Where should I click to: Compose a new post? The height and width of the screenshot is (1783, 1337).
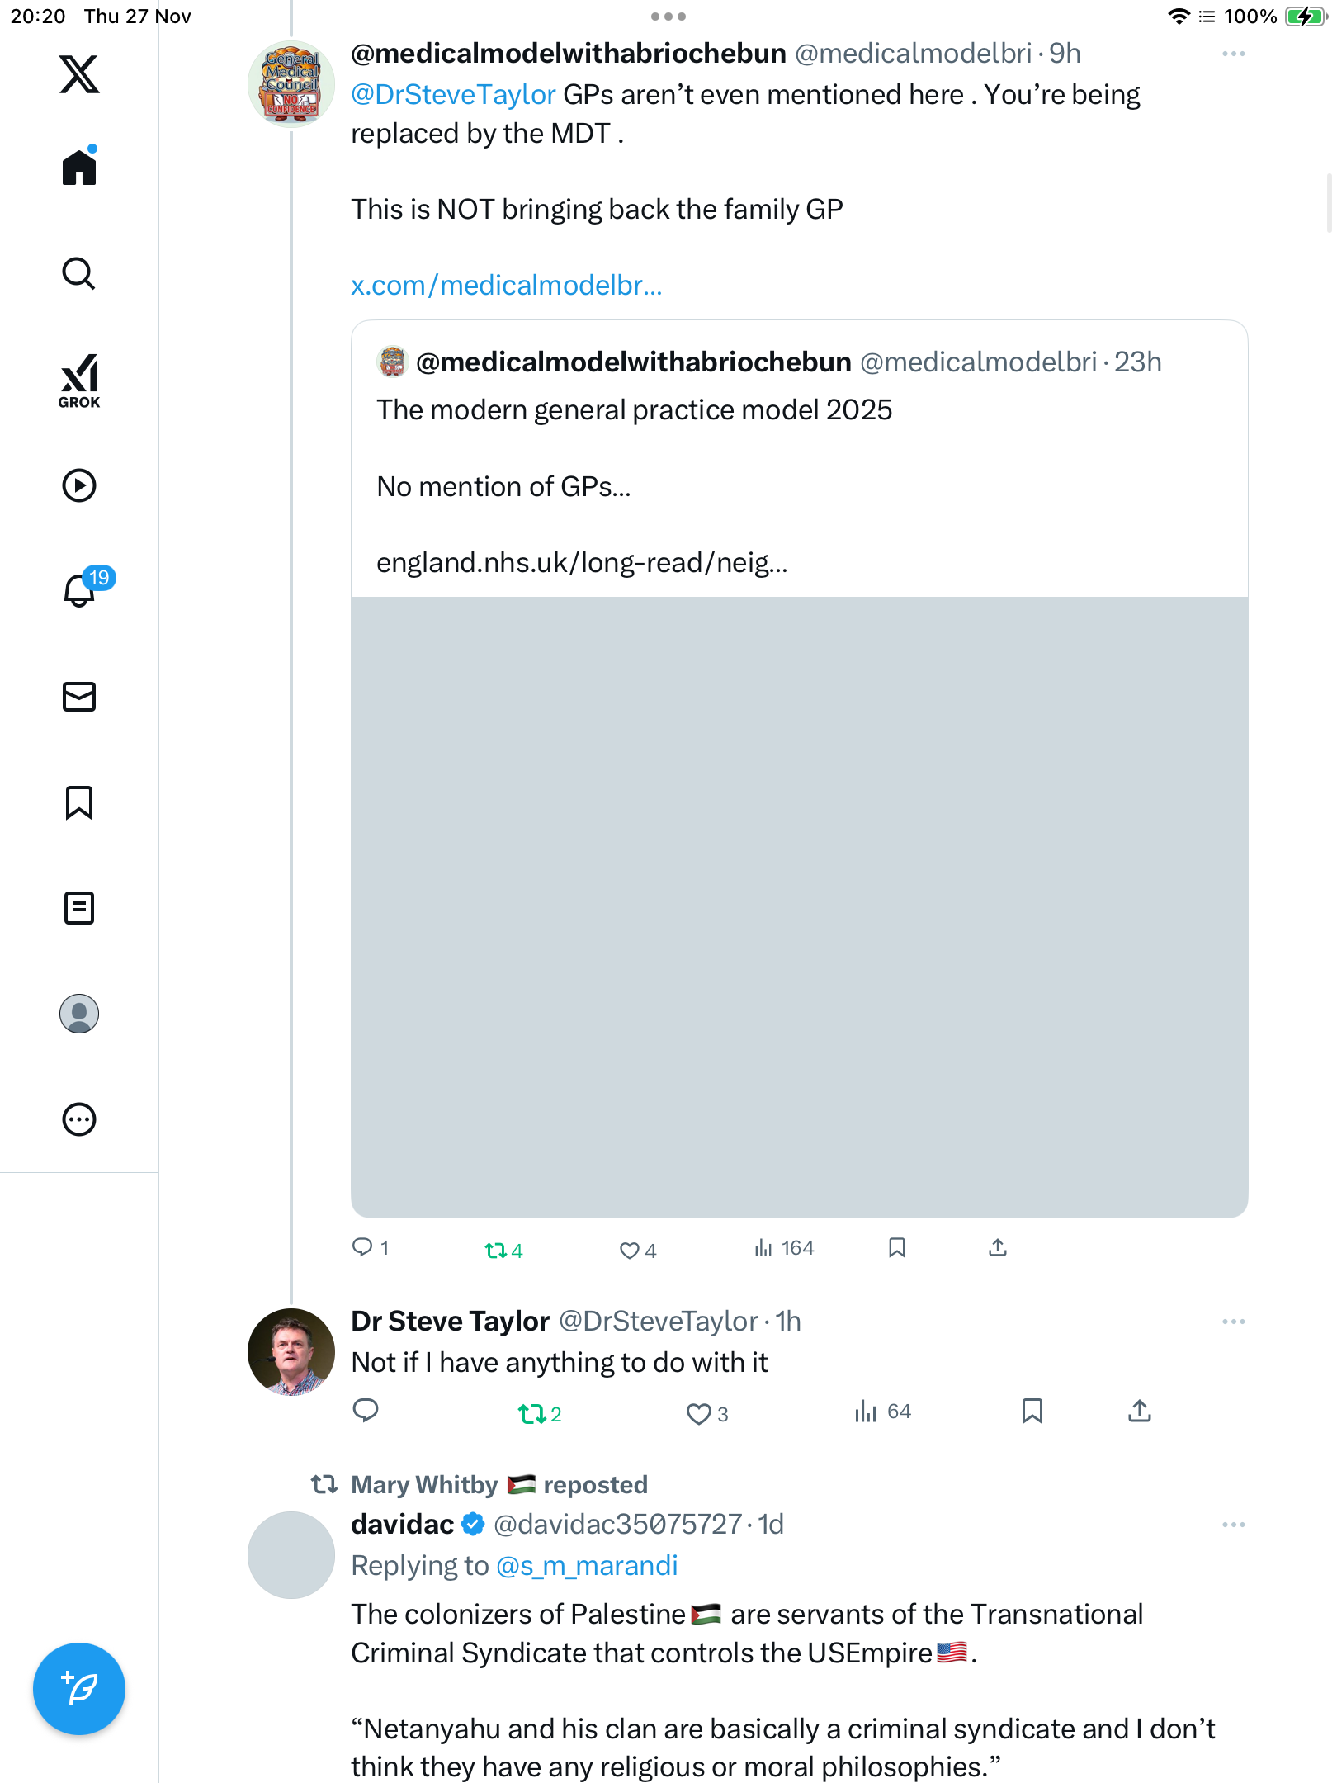point(79,1689)
